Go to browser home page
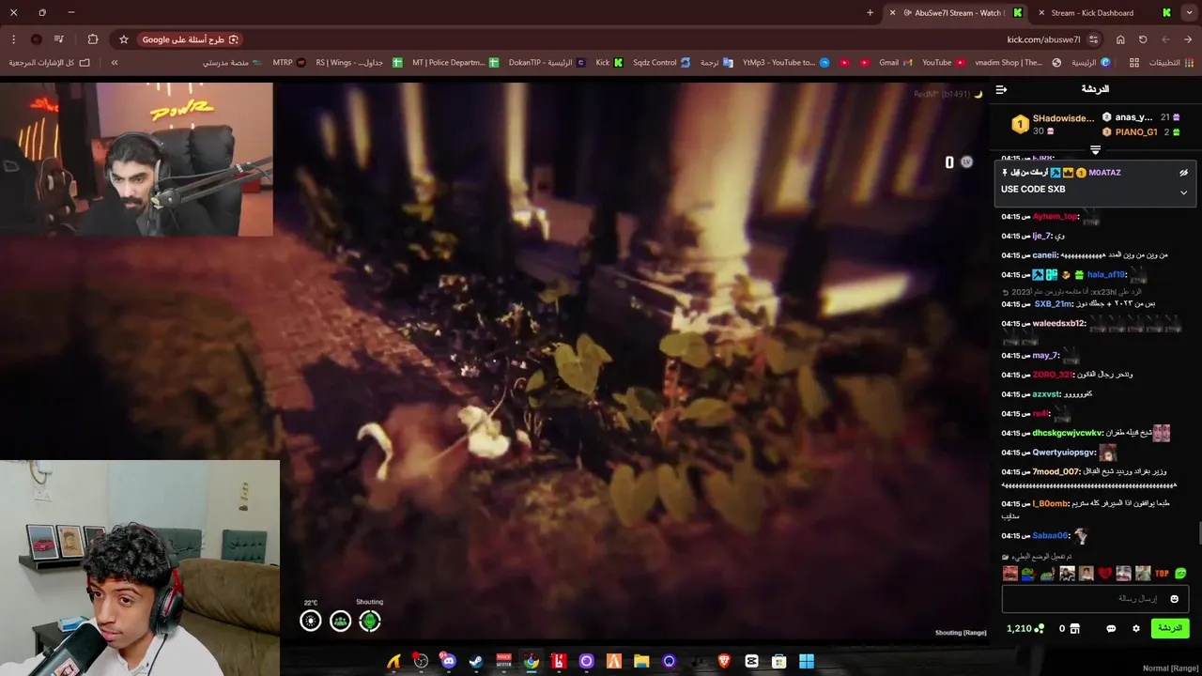This screenshot has width=1202, height=676. click(x=1120, y=39)
